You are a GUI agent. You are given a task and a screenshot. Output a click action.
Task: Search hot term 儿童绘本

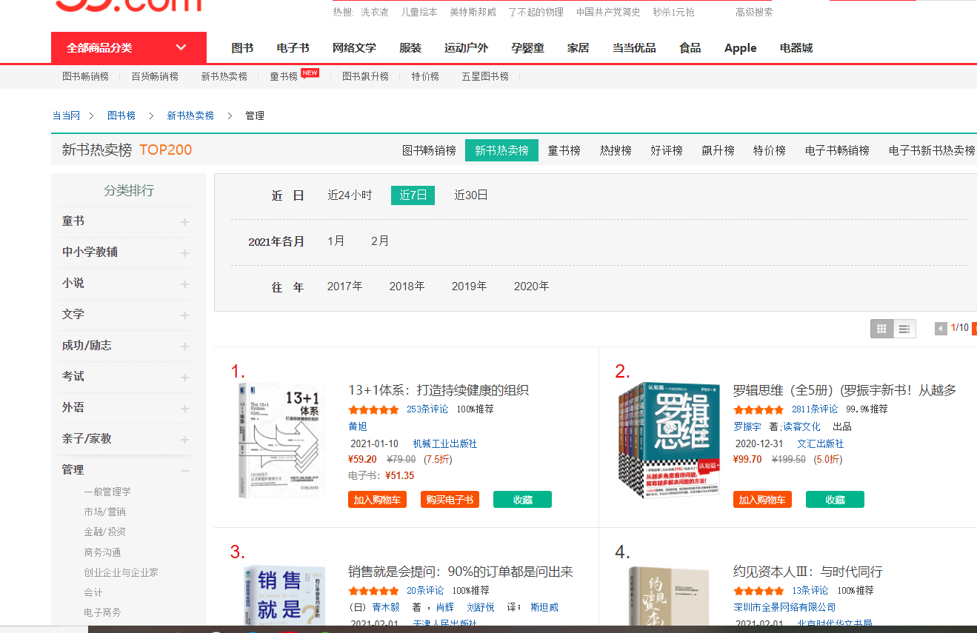[x=419, y=12]
